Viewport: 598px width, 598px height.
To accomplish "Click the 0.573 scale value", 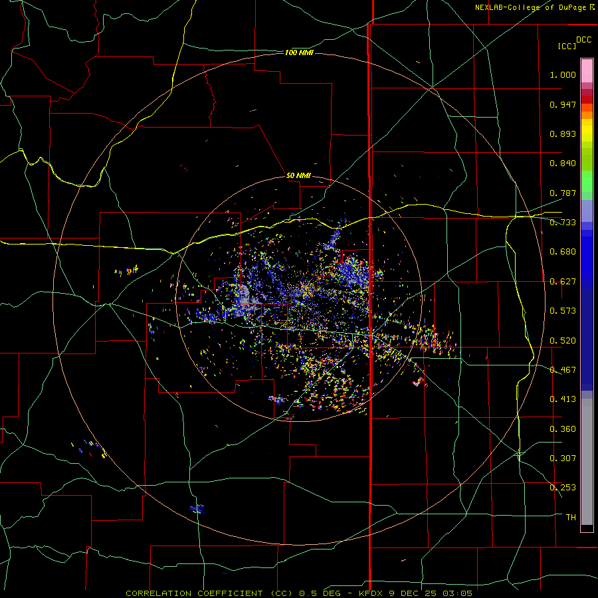I will 563,311.
